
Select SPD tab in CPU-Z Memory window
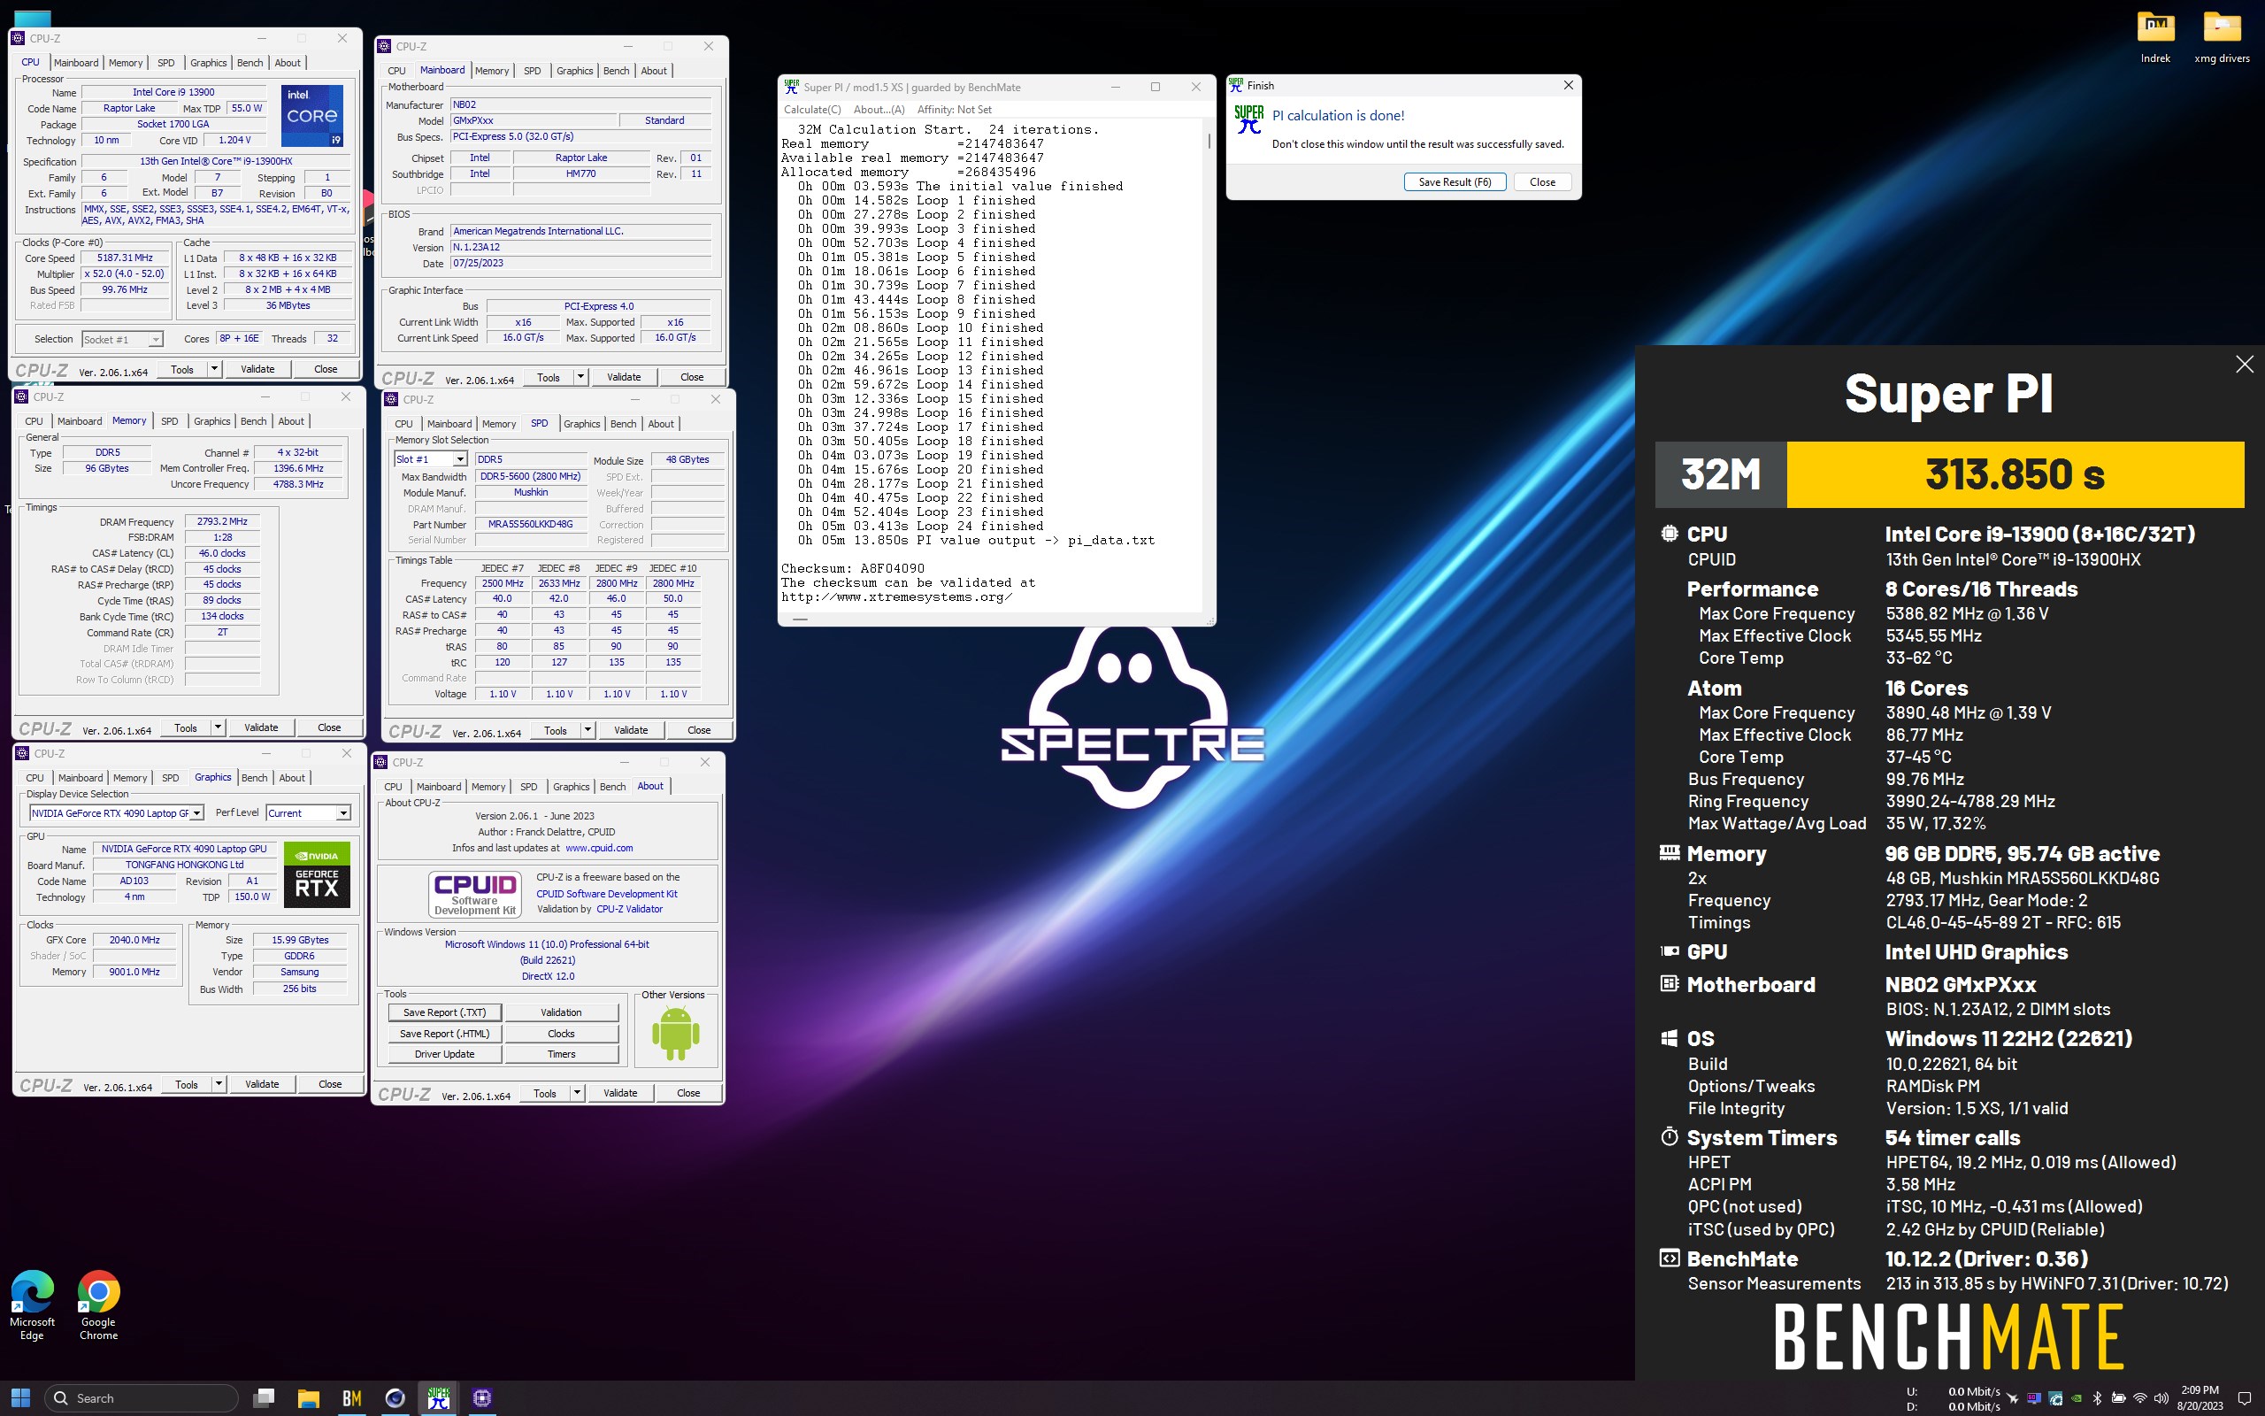[x=169, y=421]
